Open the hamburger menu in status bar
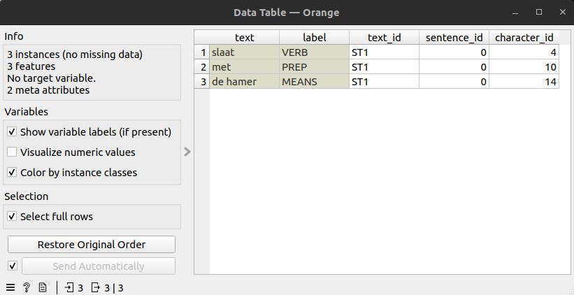 coord(10,288)
